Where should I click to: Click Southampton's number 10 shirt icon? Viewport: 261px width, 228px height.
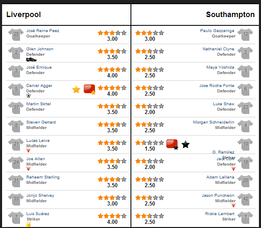[x=245, y=144]
